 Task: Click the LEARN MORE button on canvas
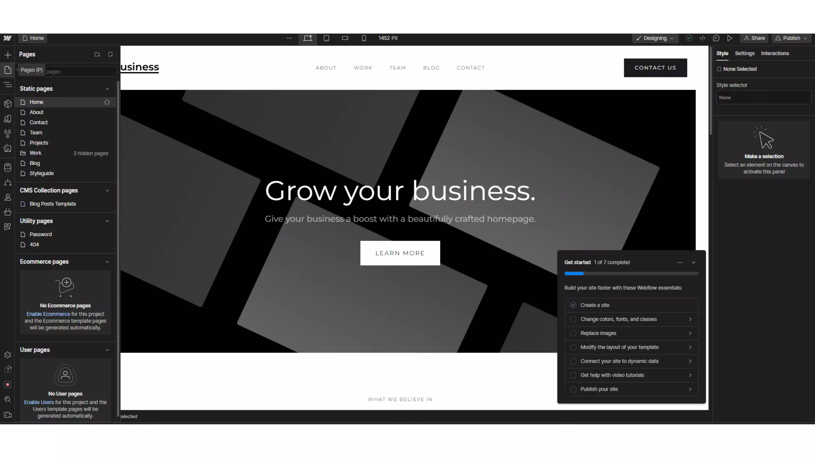(400, 253)
